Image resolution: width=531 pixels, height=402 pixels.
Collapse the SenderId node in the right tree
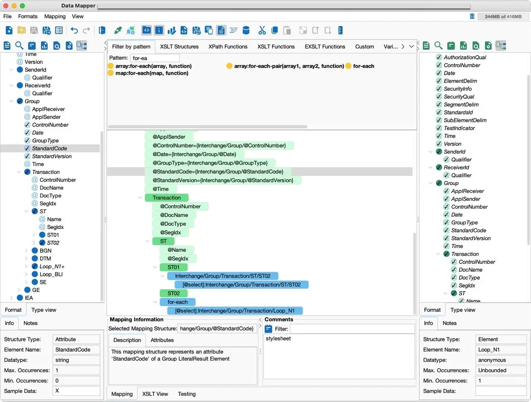click(431, 152)
